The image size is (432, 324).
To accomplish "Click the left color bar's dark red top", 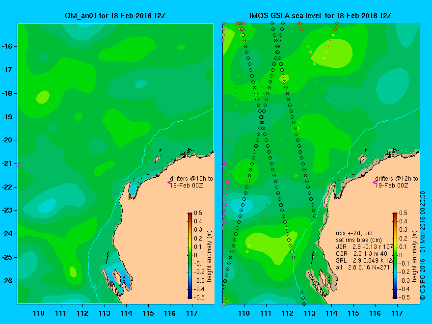I will point(190,215).
